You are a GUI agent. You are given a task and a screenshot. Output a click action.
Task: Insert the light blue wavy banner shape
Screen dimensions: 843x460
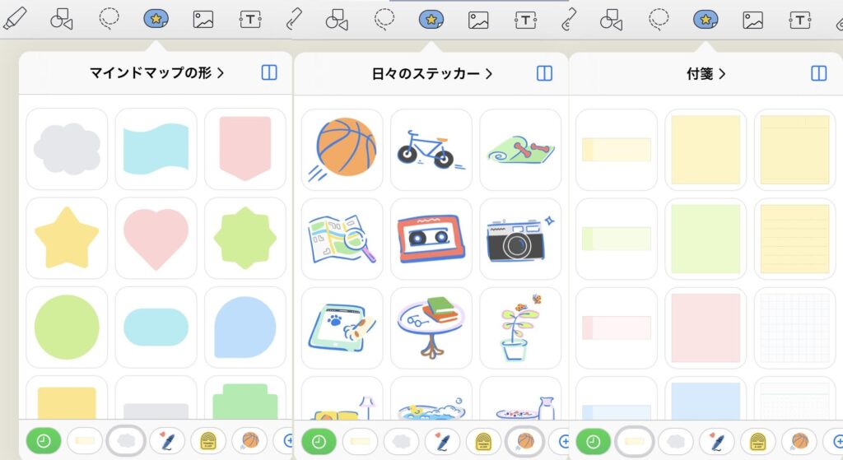(156, 149)
